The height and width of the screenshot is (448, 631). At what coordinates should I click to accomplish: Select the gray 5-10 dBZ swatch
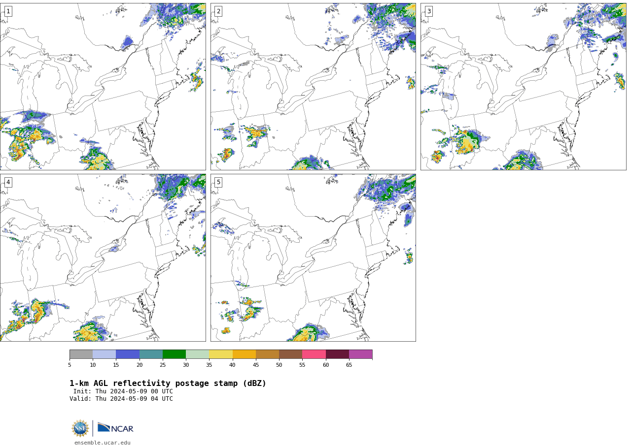coord(81,354)
